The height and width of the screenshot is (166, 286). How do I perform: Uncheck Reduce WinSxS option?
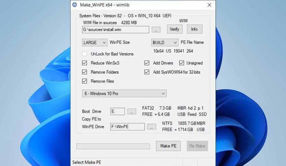click(84, 63)
